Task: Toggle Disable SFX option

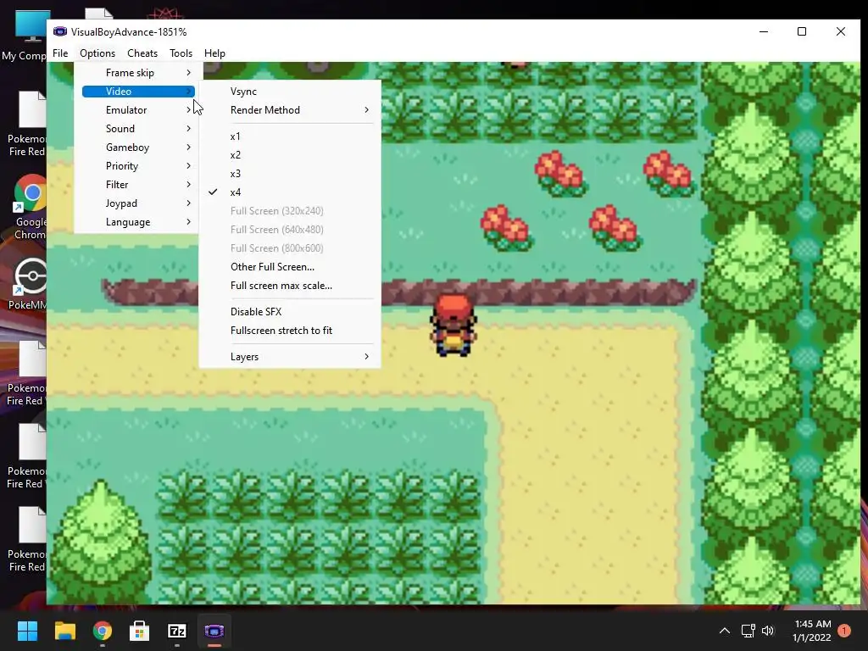Action: 290,312
